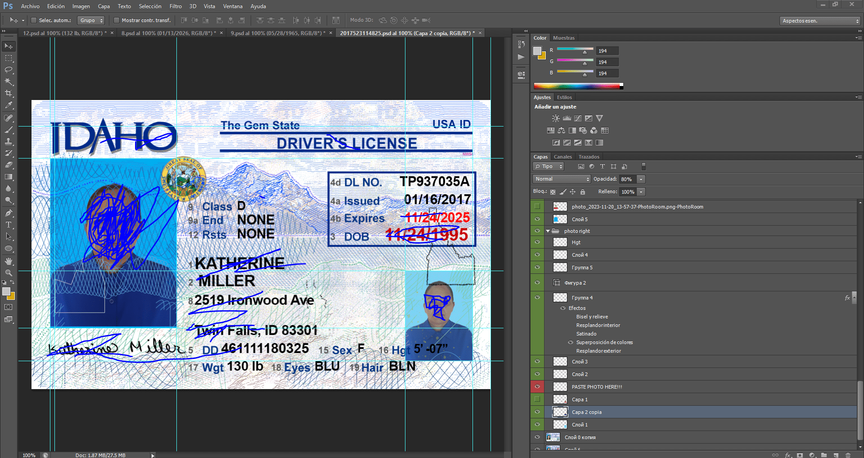Screen dimensions: 864x458
Task: Open the Filtro menu
Action: point(175,6)
